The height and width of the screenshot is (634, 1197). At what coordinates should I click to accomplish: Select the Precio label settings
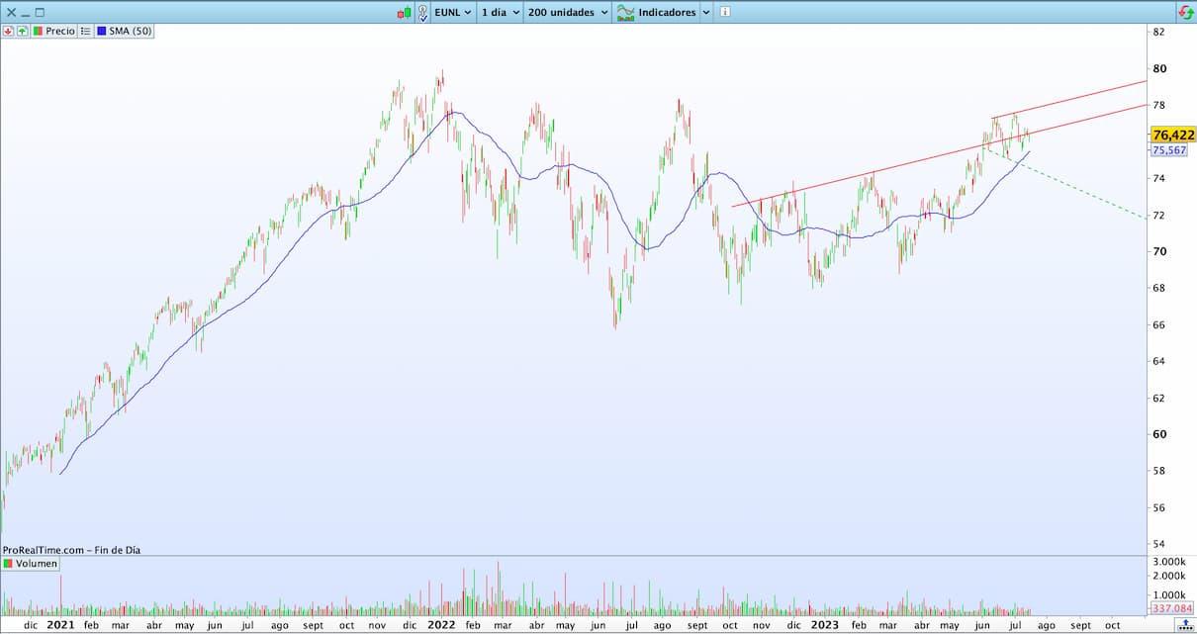tap(59, 31)
